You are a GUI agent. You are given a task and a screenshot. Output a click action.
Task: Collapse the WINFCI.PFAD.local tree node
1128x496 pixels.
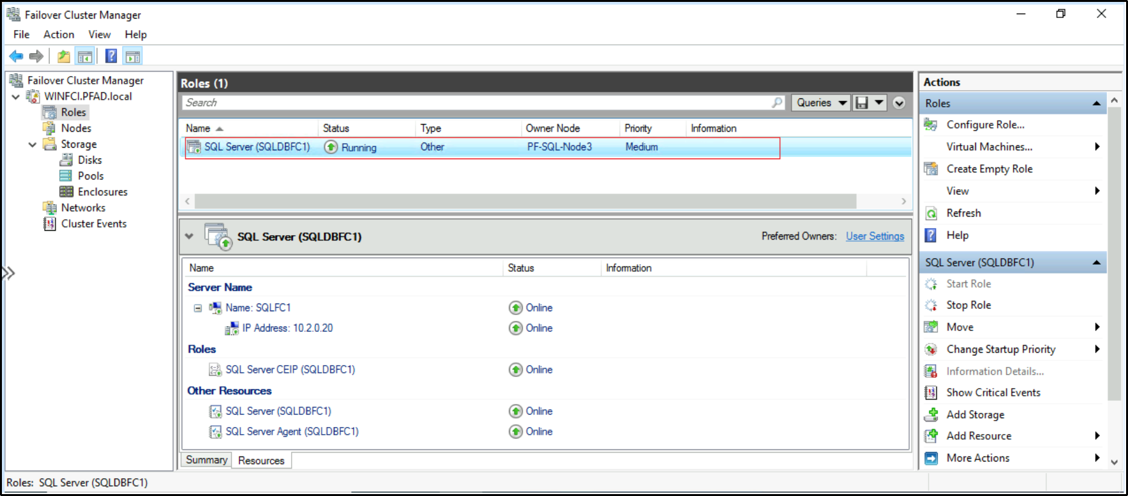[16, 97]
